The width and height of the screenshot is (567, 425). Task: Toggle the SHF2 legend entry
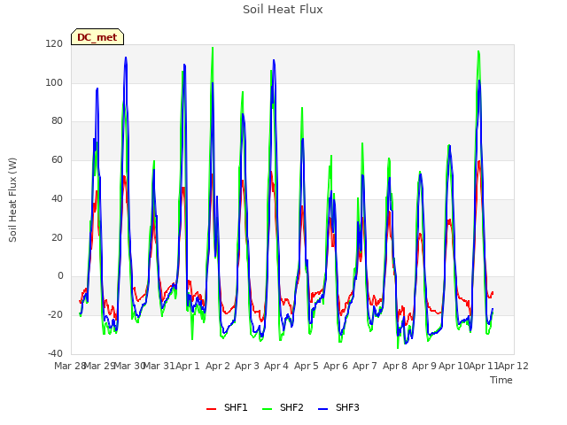pos(283,407)
